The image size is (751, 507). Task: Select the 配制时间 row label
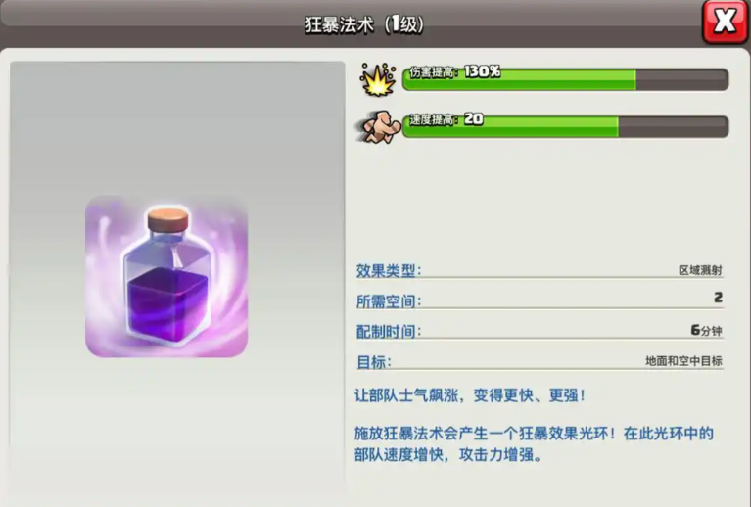coord(389,331)
